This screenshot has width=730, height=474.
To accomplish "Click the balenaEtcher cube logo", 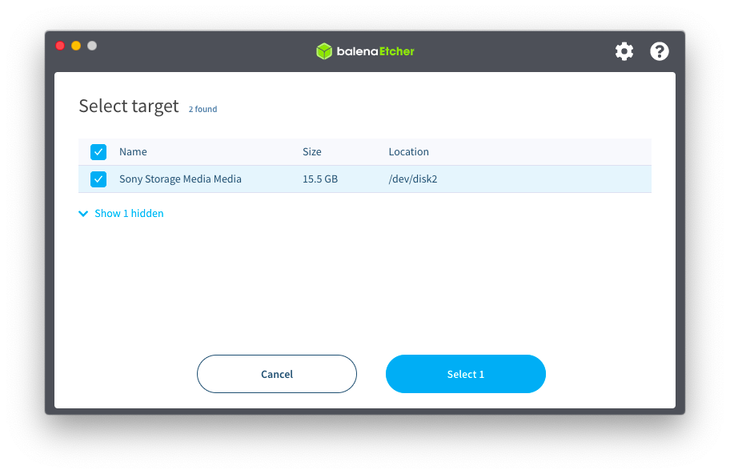I will coord(324,51).
